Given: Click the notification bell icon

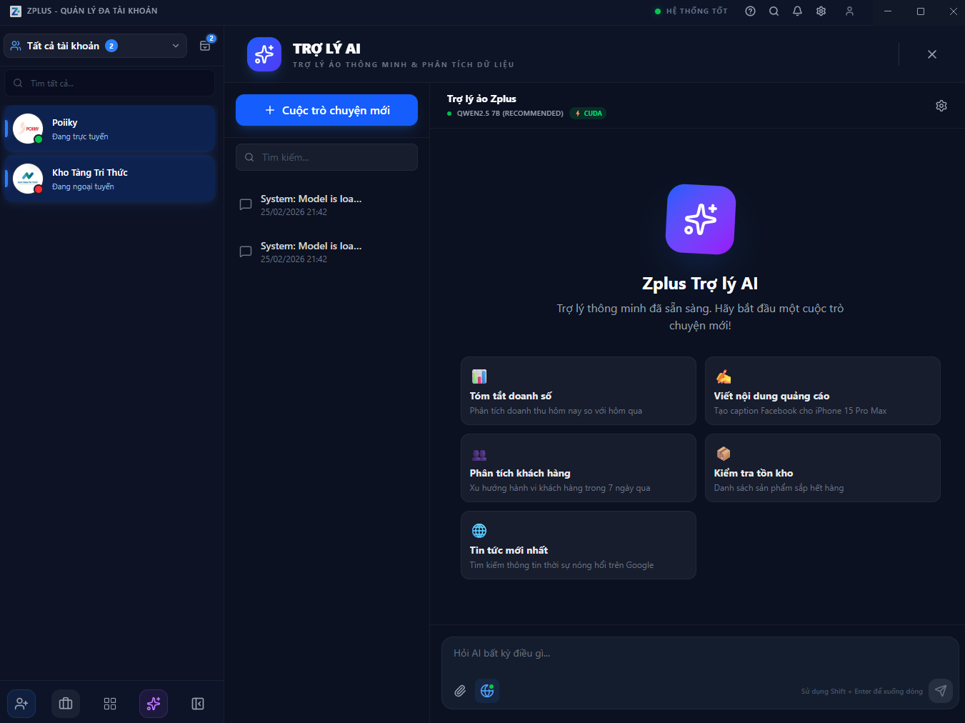Looking at the screenshot, I should pyautogui.click(x=797, y=11).
